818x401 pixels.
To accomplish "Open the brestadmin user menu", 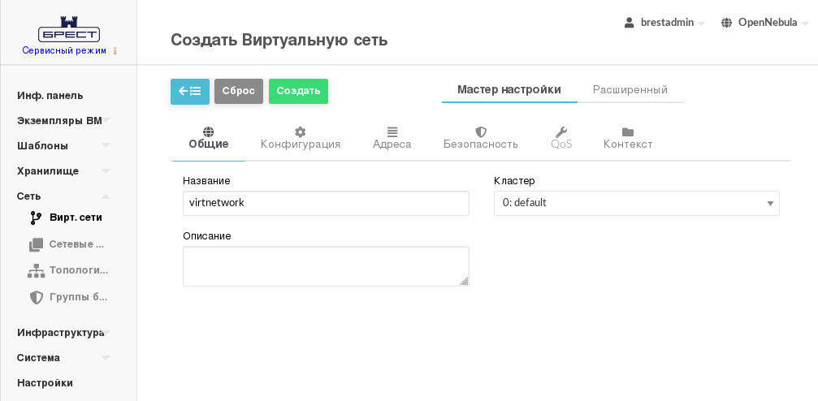I will [664, 23].
